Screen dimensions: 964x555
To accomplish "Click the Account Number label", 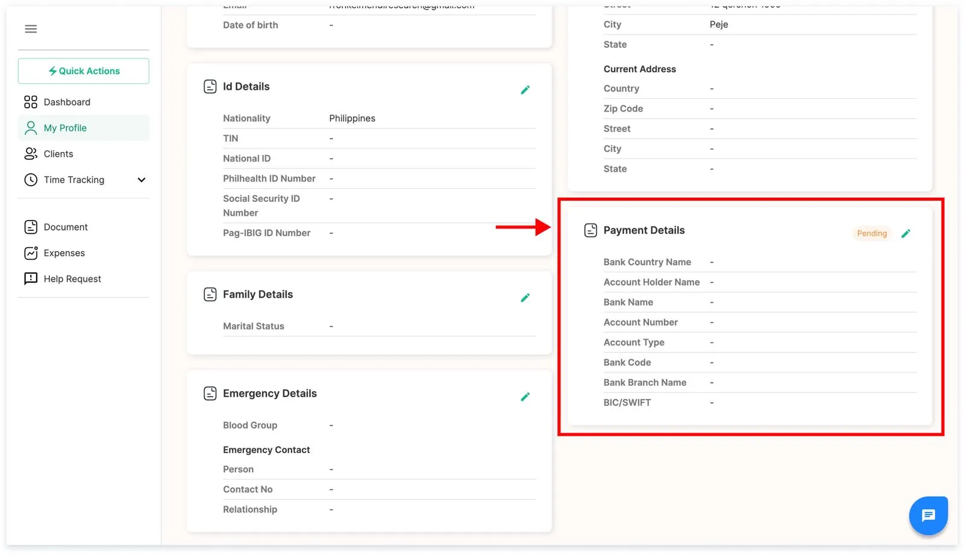I will pos(641,322).
